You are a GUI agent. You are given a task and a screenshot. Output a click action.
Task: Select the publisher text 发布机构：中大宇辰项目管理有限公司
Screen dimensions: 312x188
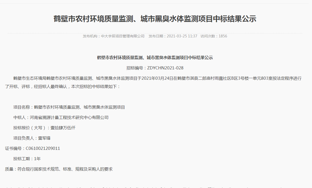pos(113,36)
